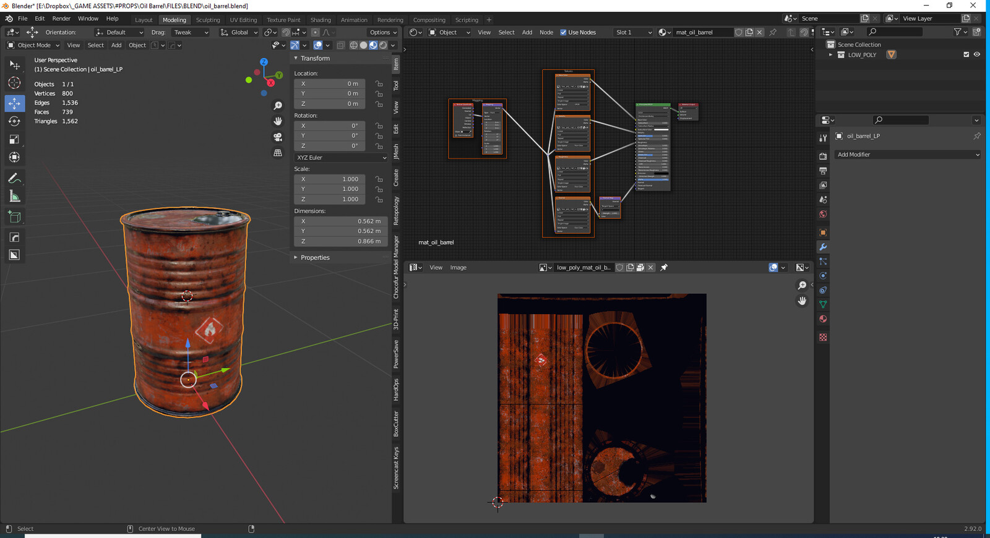Click the image editor zoom magnifier icon
Image resolution: width=990 pixels, height=538 pixels.
802,285
